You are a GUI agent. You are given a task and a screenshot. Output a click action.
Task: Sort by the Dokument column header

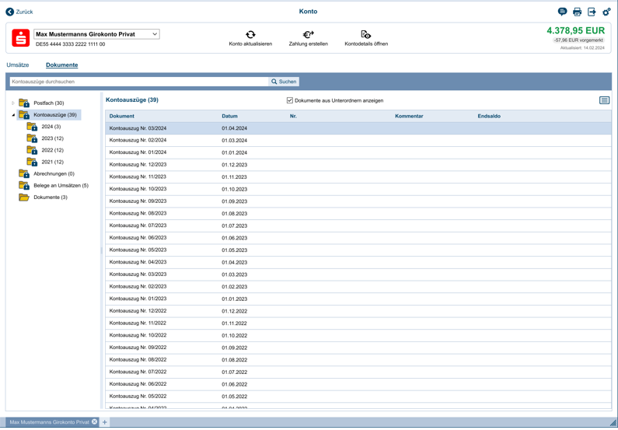pos(122,117)
